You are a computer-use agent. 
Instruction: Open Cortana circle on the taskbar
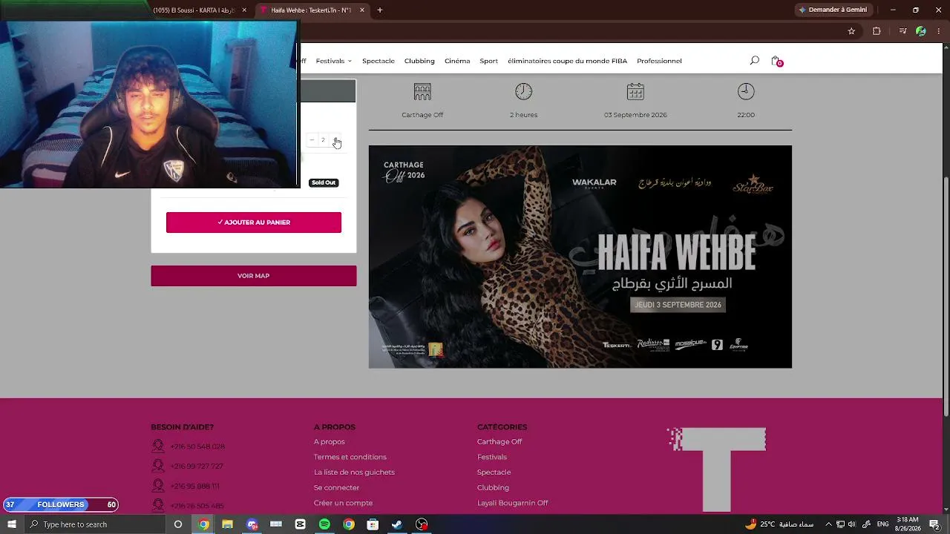point(178,524)
